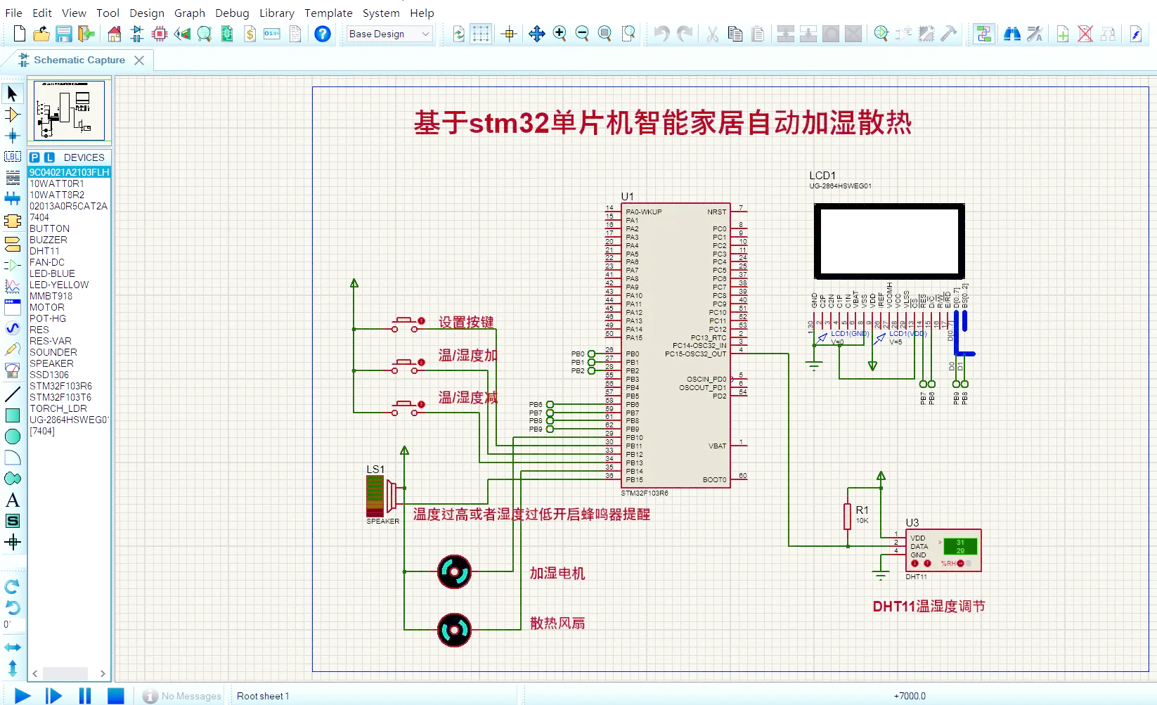
Task: Run Electrical Rules Check lightning icon
Action: [1136, 34]
